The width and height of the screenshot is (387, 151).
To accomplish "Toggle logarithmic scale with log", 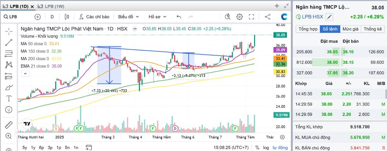I will point(266,147).
